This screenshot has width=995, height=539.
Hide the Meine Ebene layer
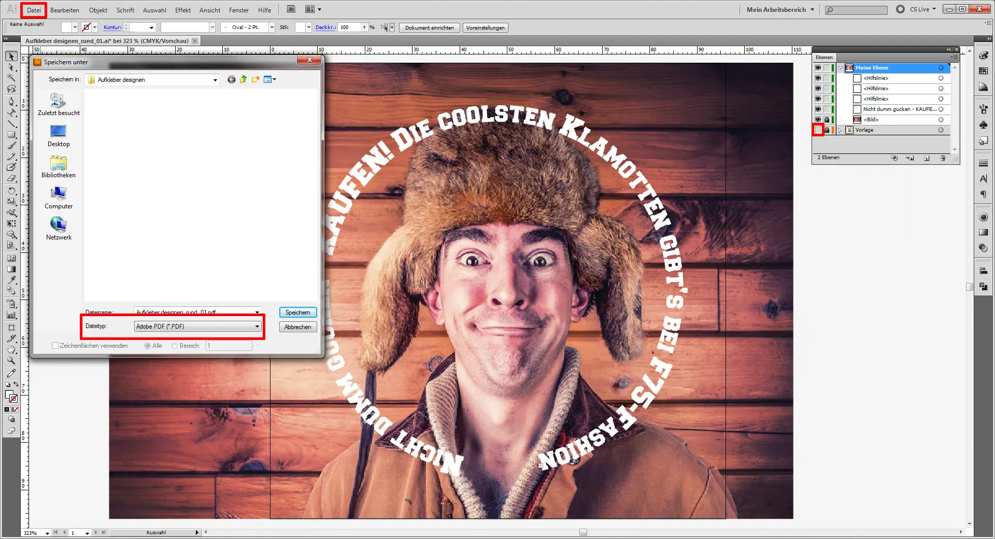[x=818, y=68]
